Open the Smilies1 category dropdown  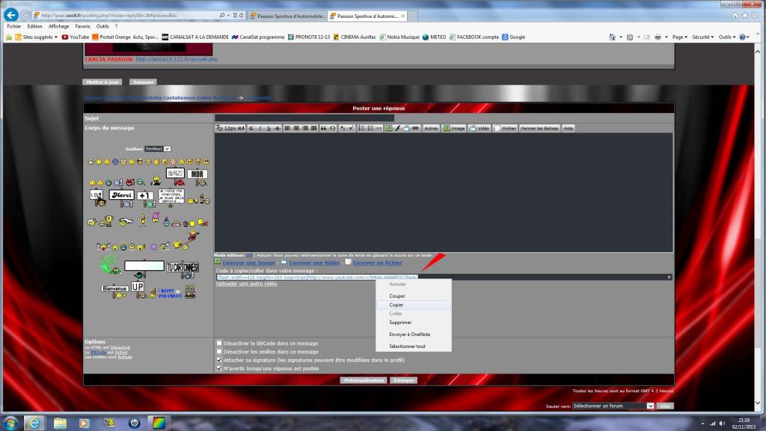point(157,149)
